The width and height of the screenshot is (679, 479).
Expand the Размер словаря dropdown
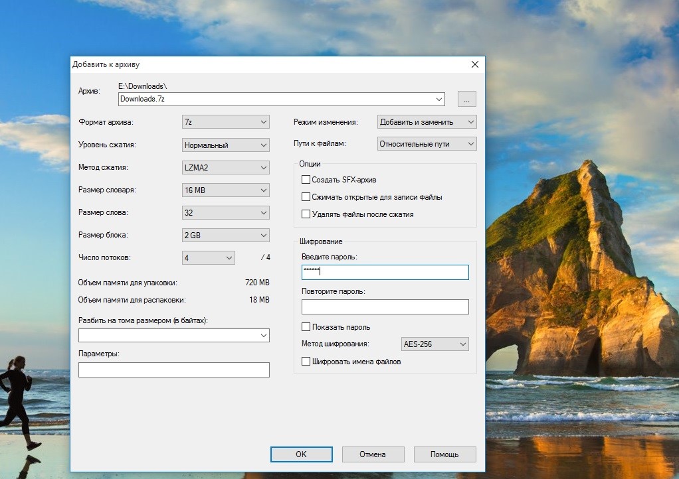(226, 190)
